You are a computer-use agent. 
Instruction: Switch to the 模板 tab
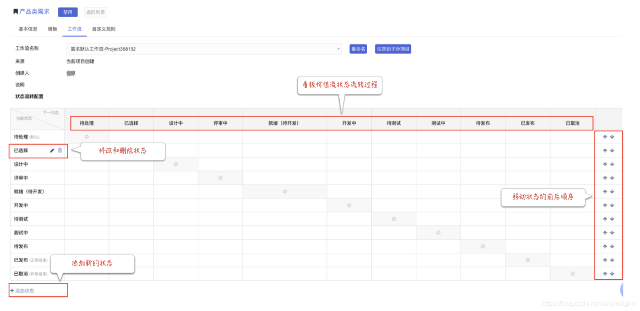pos(53,29)
